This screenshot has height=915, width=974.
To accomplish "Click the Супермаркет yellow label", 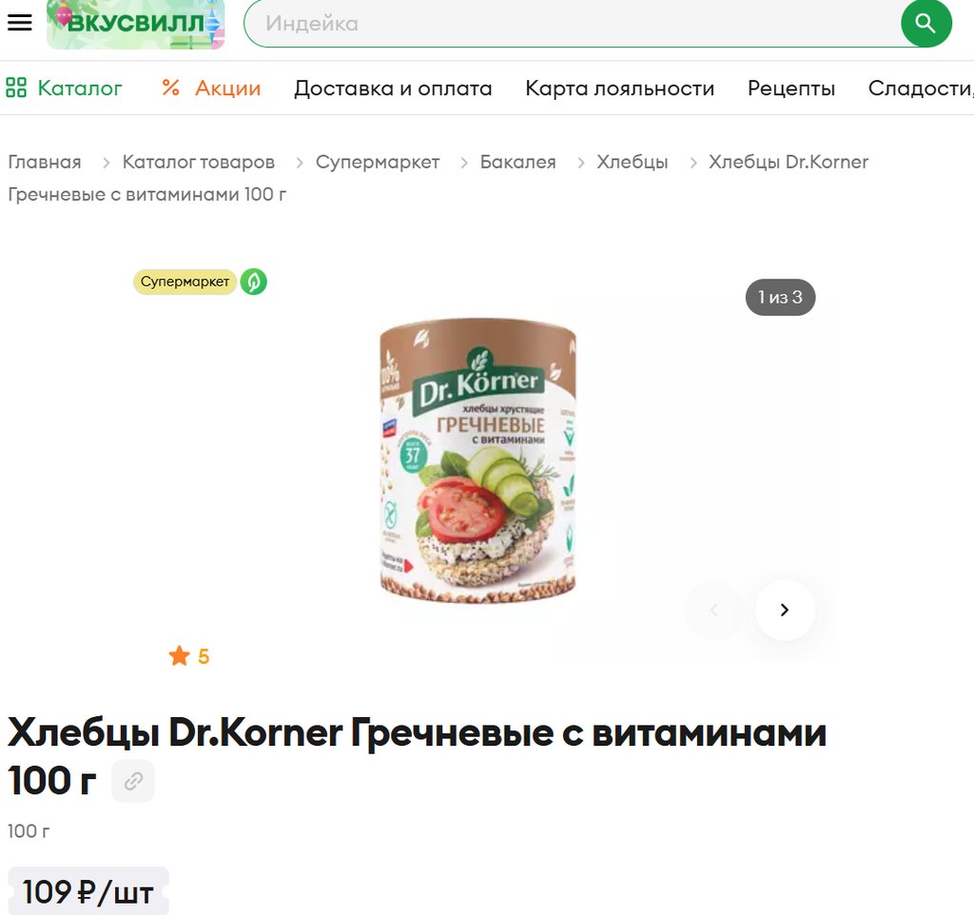I will [x=185, y=282].
